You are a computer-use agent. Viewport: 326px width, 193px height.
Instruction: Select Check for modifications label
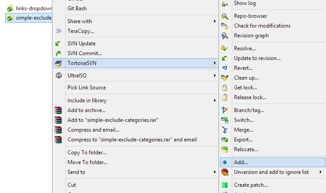[x=262, y=26]
